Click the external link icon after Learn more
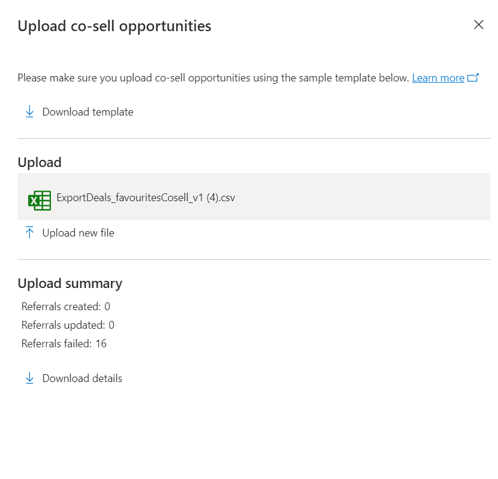The height and width of the screenshot is (479, 498). click(473, 77)
